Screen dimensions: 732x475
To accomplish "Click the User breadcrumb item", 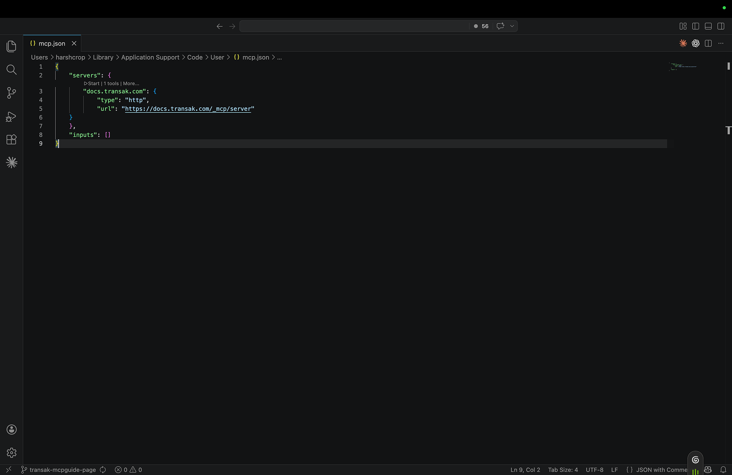I will click(x=217, y=57).
